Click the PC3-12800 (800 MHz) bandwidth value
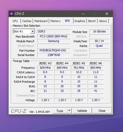Image resolution: width=123 pixels, height=132 pixels. [x=54, y=36]
